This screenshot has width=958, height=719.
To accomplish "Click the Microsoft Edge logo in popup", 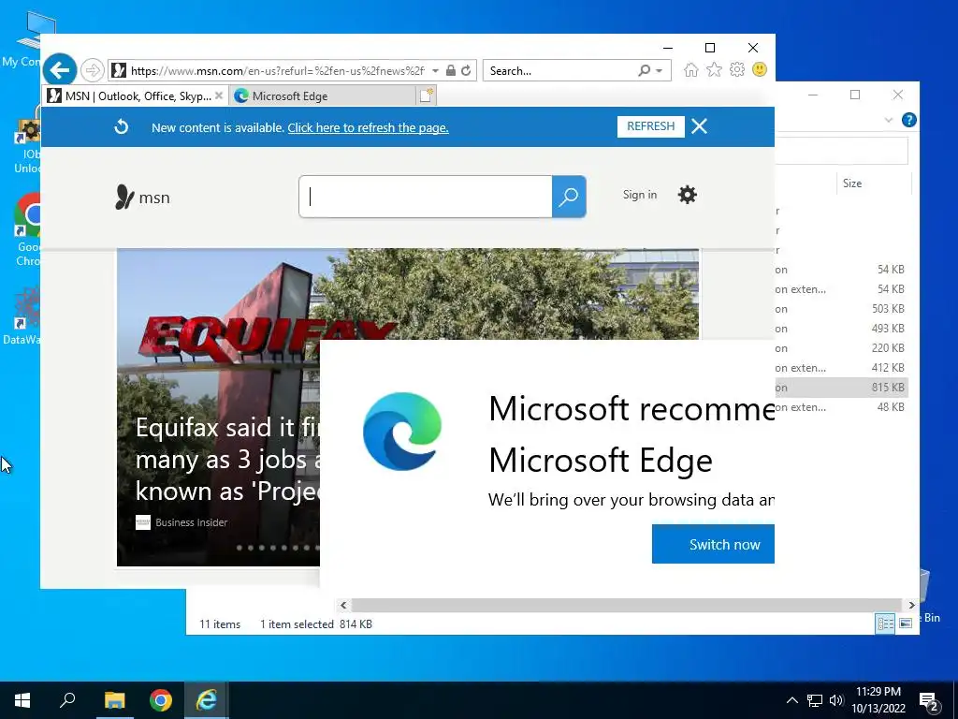I will [402, 432].
